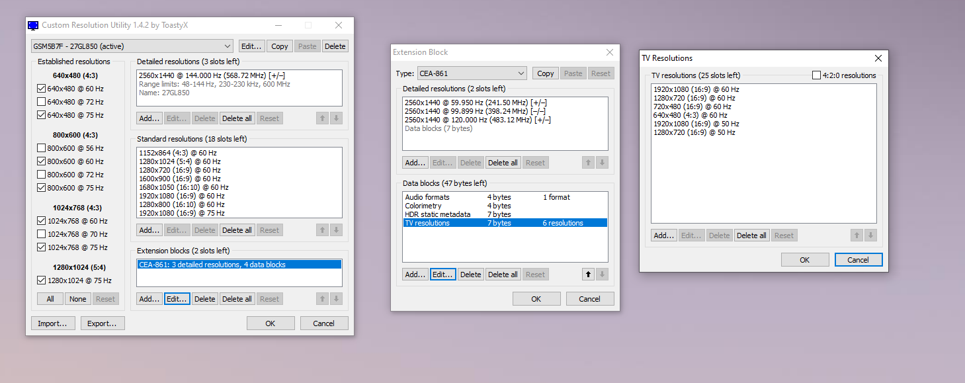Uncheck 640x480 @ 60 Hz established resolution
Viewport: 965px width, 383px height.
42,89
